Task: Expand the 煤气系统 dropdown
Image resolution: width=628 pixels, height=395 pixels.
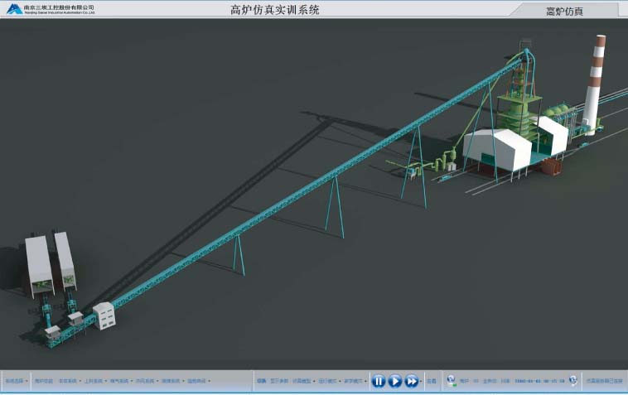Action: 121,381
